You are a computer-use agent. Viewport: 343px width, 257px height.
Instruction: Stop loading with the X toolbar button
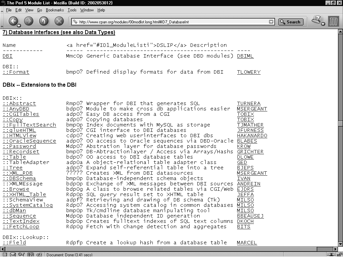pos(59,21)
